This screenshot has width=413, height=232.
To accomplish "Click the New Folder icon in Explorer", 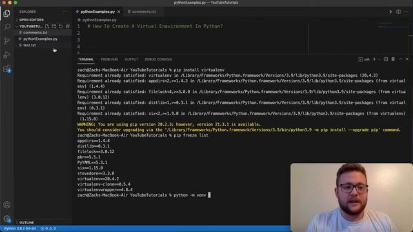I will click(54, 26).
